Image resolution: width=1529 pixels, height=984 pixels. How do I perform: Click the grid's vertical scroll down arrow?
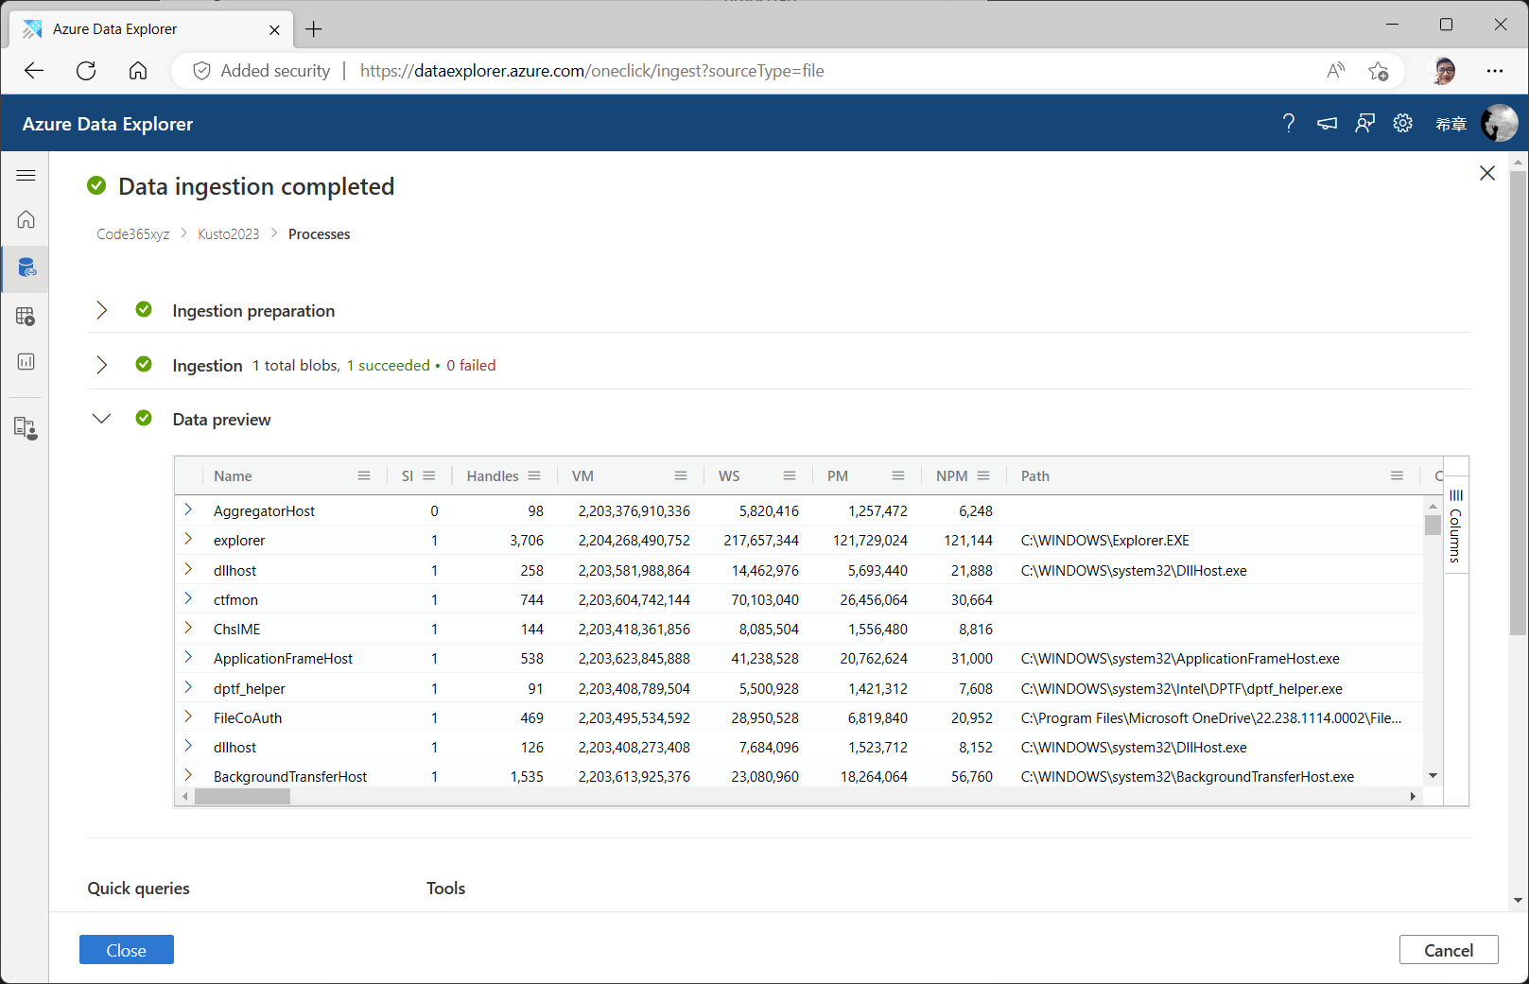(x=1433, y=776)
